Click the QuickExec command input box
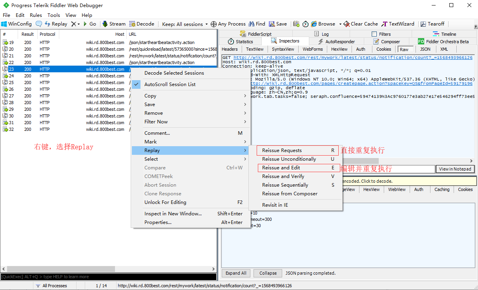This screenshot has width=478, height=290. (x=108, y=277)
